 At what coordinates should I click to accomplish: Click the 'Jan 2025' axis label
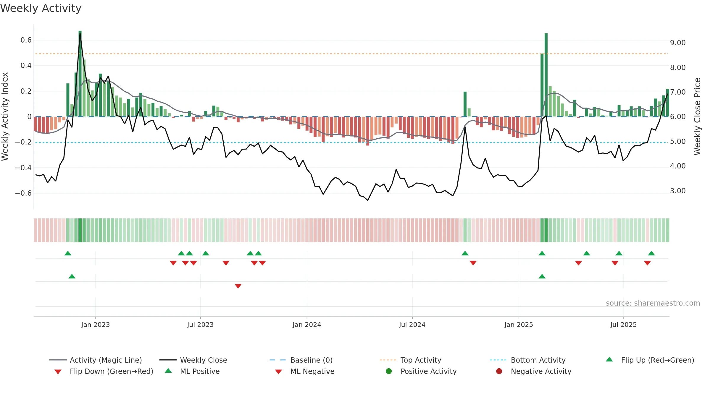tap(519, 325)
